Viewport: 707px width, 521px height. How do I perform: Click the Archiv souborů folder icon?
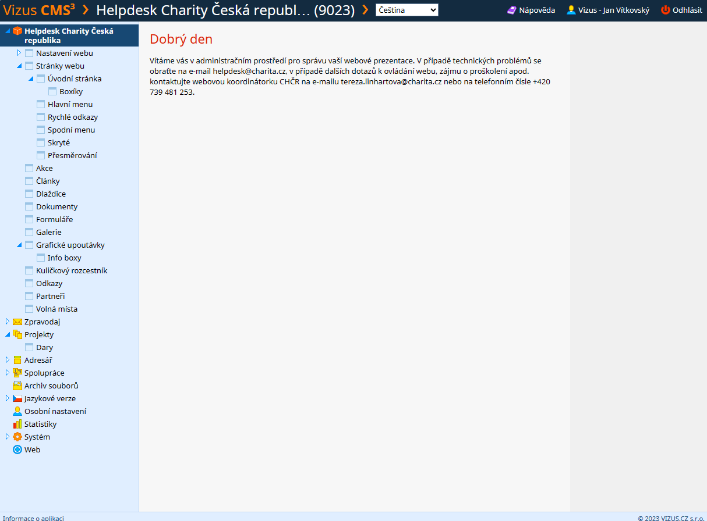17,386
